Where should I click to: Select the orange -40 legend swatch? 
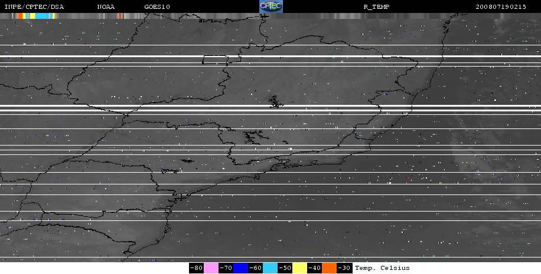330,268
